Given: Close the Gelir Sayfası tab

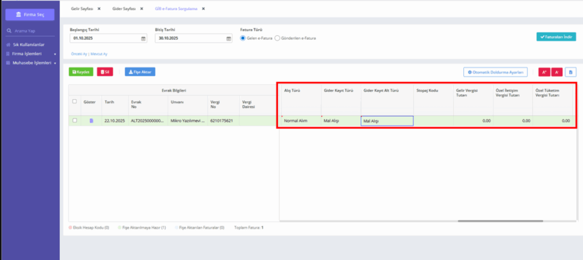Looking at the screenshot, I should click(x=99, y=8).
